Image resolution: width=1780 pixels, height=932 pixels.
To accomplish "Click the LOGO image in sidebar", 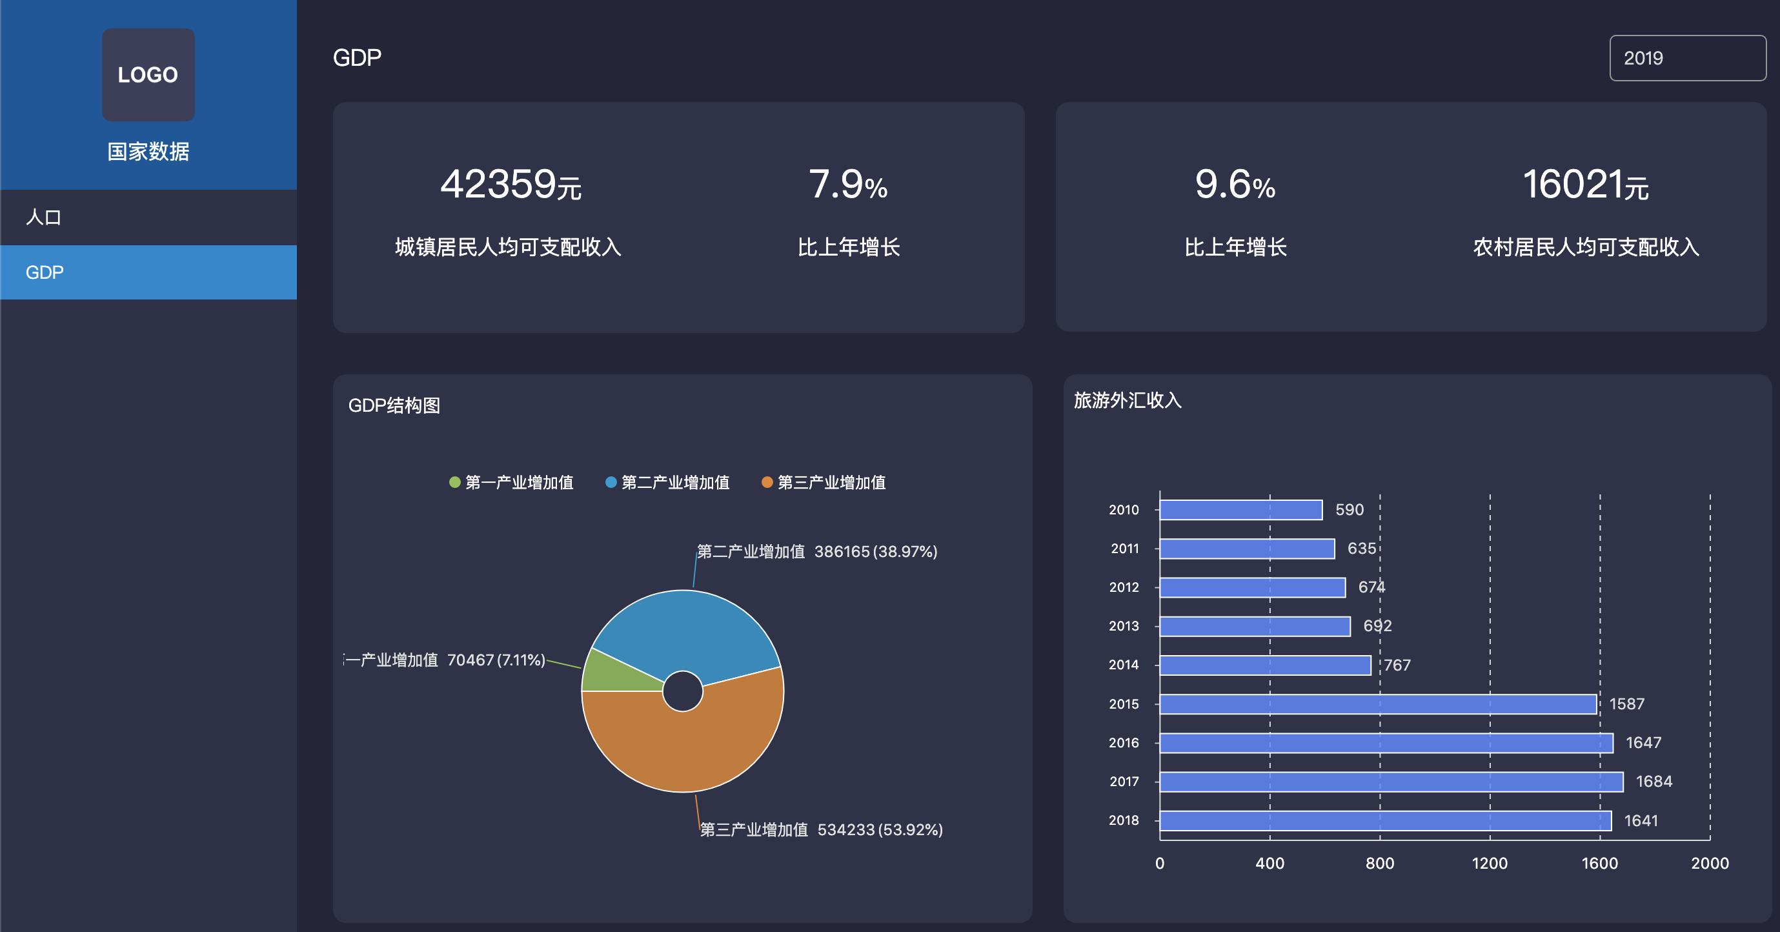I will click(x=148, y=75).
